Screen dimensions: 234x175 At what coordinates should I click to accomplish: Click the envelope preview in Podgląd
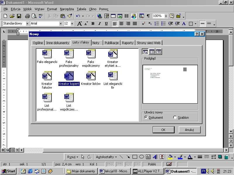(170, 84)
